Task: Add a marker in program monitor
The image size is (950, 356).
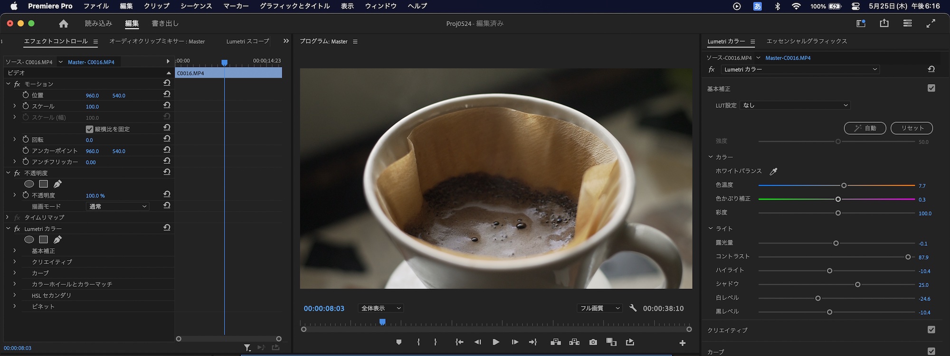Action: [399, 342]
